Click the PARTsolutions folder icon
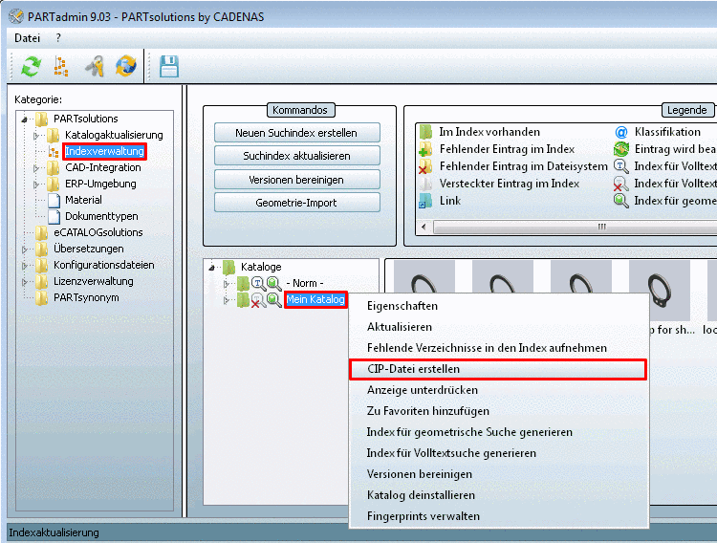 pyautogui.click(x=42, y=119)
